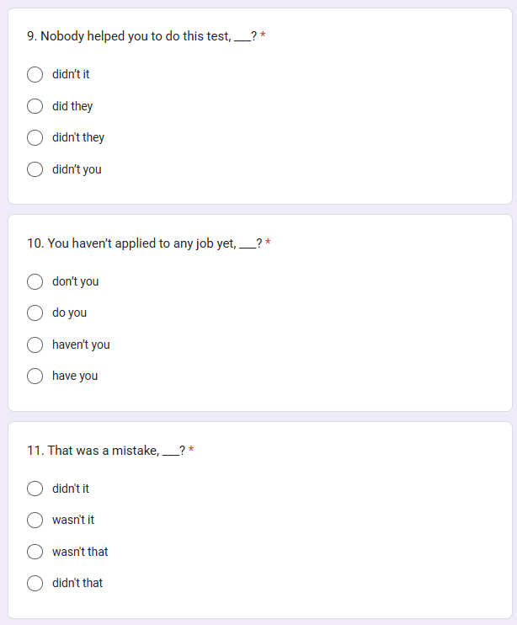Select "do you" radio option
This screenshot has width=517, height=625.
click(35, 312)
